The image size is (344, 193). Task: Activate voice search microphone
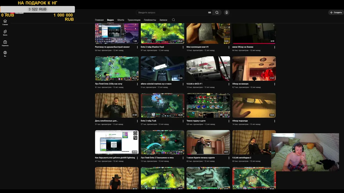227,13
